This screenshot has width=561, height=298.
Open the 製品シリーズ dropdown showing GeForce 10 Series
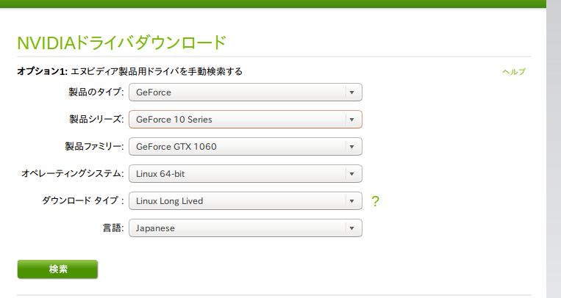pyautogui.click(x=246, y=120)
